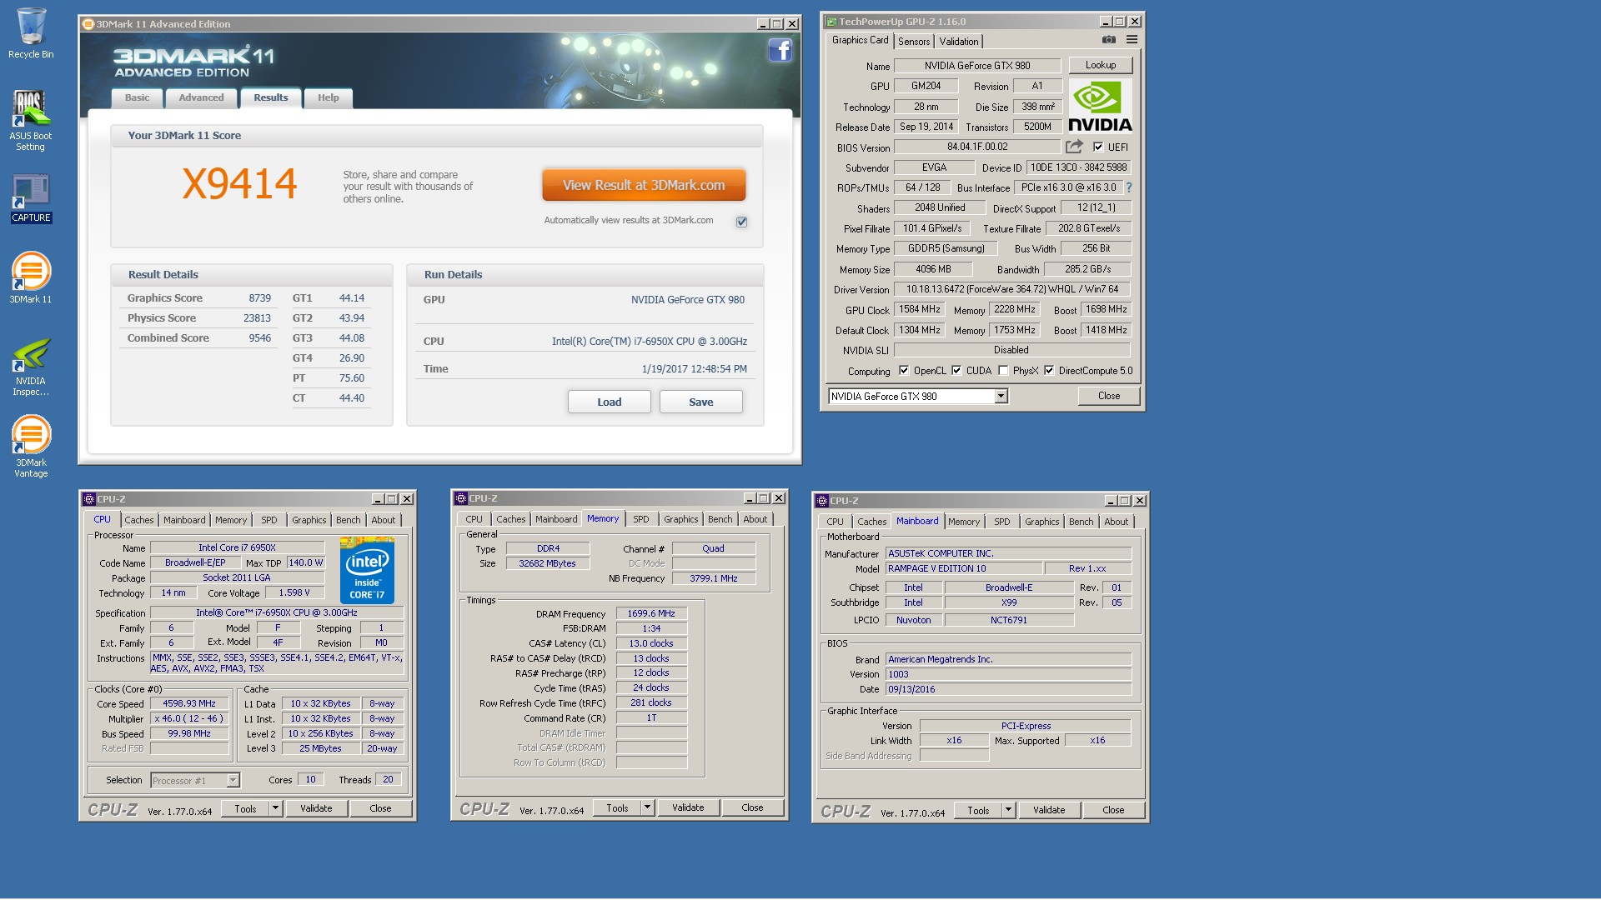The height and width of the screenshot is (900, 1601).
Task: Click the GPU-Z title bar app icon
Action: click(x=831, y=22)
